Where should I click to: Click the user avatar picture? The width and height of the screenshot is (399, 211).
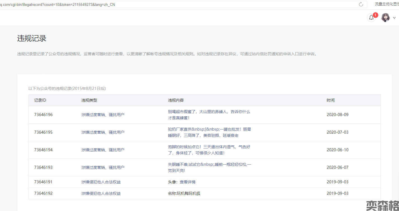tap(386, 18)
